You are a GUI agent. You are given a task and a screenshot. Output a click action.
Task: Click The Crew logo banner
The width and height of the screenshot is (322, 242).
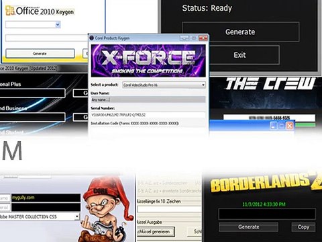tap(270, 83)
